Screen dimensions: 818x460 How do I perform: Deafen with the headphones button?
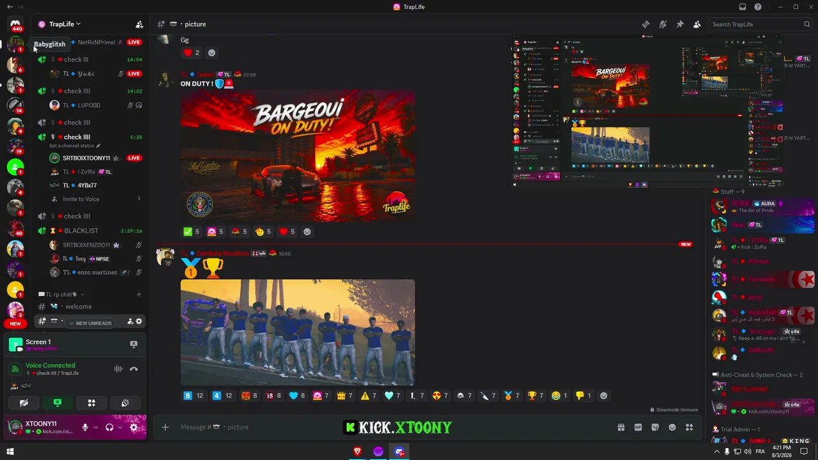click(x=109, y=427)
